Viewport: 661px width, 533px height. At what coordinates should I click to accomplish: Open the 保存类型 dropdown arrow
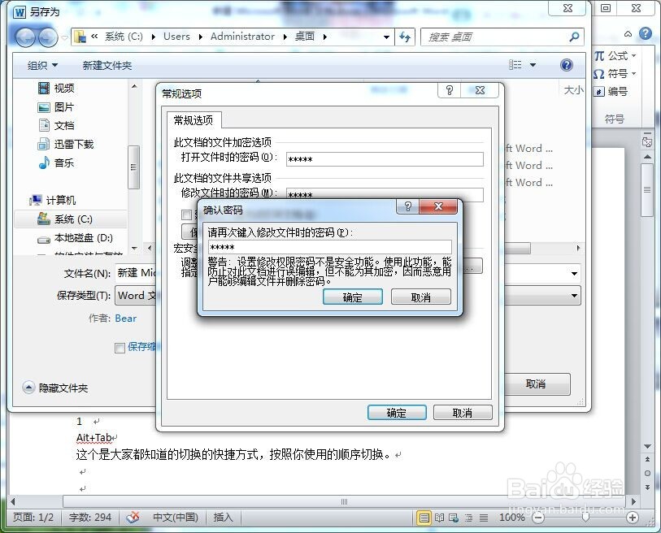coord(574,296)
